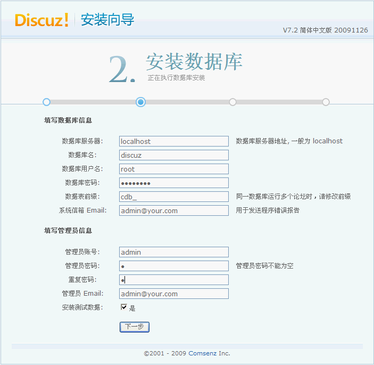The width and height of the screenshot is (374, 365).
Task: Click the 数据库服务器 label
Action: (x=82, y=141)
